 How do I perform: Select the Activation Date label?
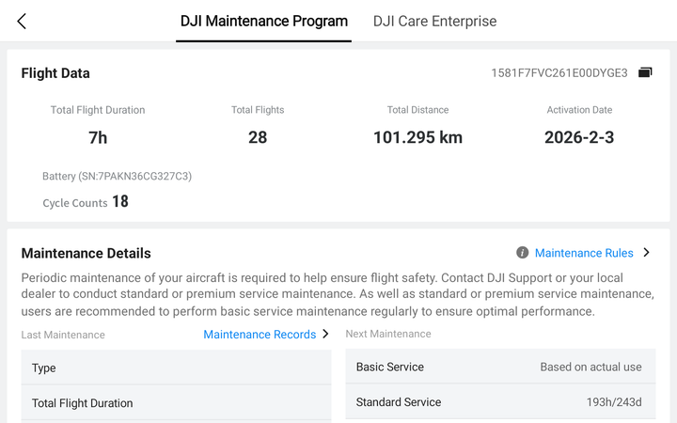[579, 110]
